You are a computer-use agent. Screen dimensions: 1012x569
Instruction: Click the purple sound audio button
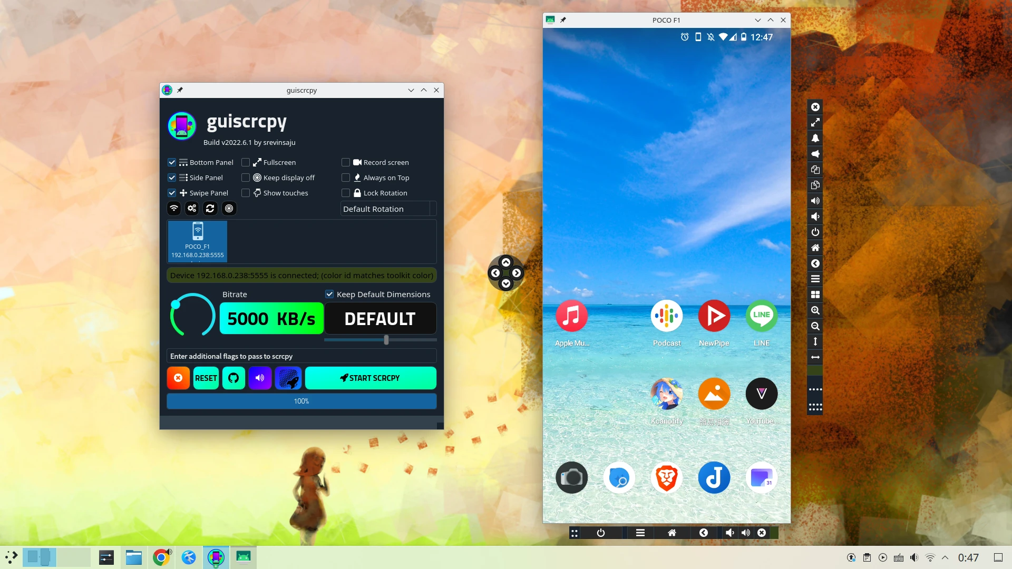[x=260, y=378]
